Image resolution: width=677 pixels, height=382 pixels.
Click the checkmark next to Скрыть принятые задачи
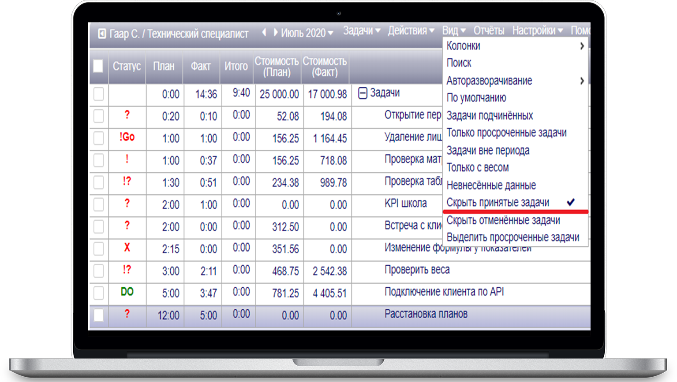point(571,202)
